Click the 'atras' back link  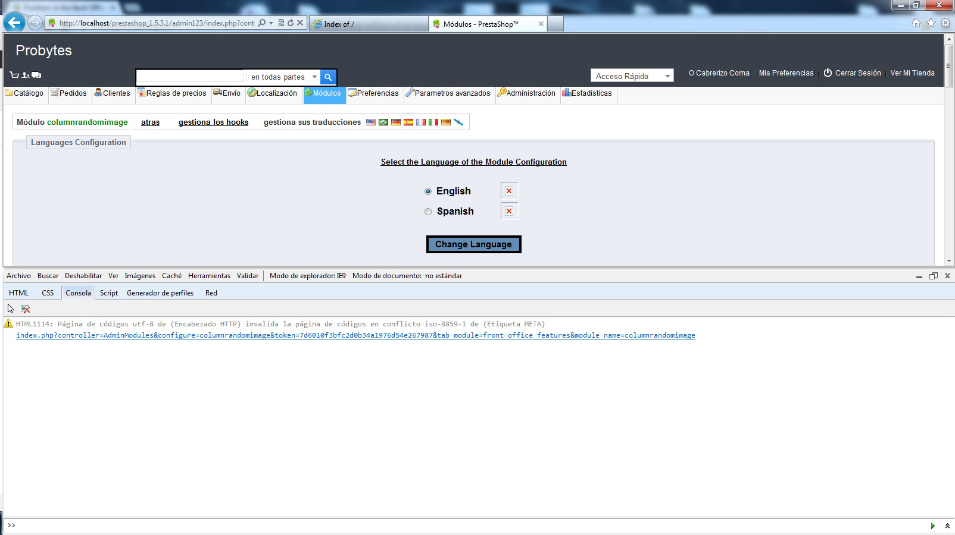click(150, 122)
